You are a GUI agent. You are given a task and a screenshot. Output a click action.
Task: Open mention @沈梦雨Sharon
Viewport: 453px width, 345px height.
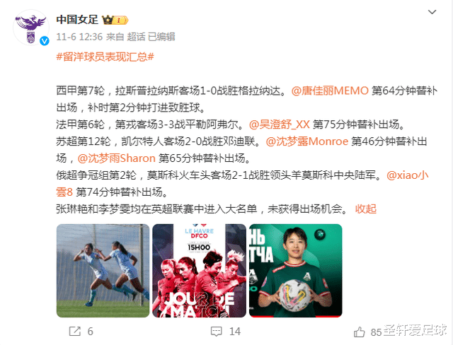116,158
